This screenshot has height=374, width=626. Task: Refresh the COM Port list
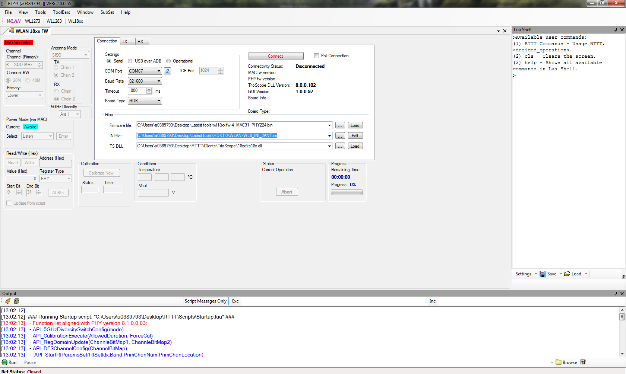(x=167, y=71)
